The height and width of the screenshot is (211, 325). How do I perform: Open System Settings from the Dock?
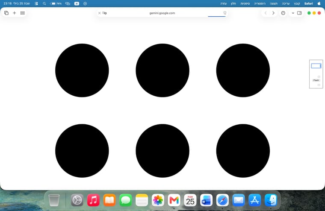pos(77,200)
